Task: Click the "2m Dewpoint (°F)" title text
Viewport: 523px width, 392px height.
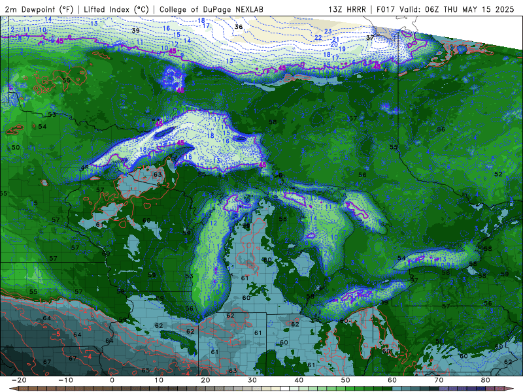Action: click(x=39, y=9)
